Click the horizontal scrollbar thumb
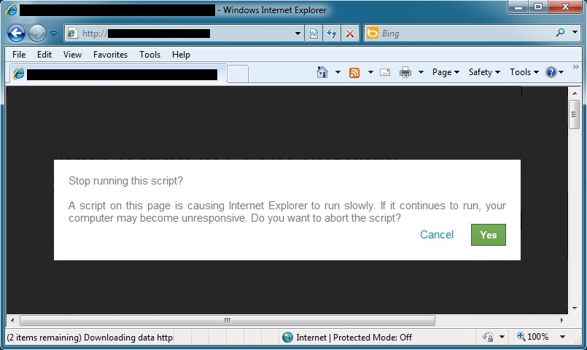This screenshot has height=350, width=587. coord(228,320)
